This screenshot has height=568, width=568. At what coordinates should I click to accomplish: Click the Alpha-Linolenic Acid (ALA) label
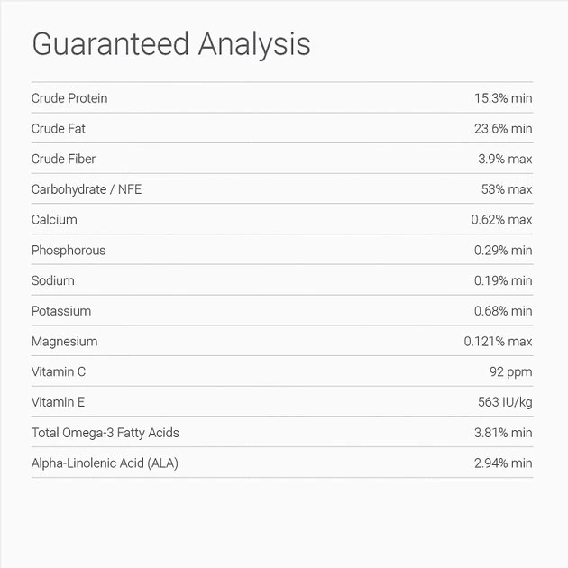point(111,463)
